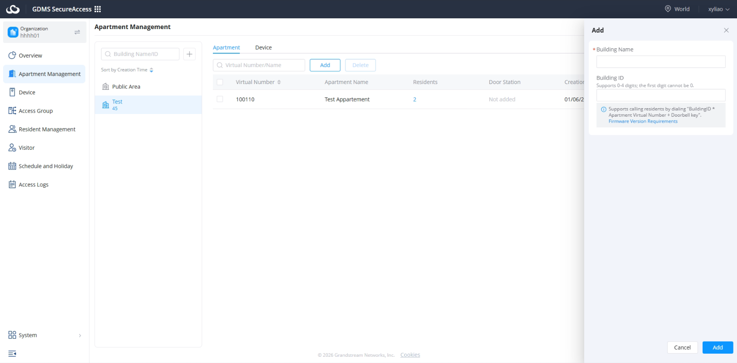Click the World location pin icon
The height and width of the screenshot is (363, 737).
tap(668, 9)
